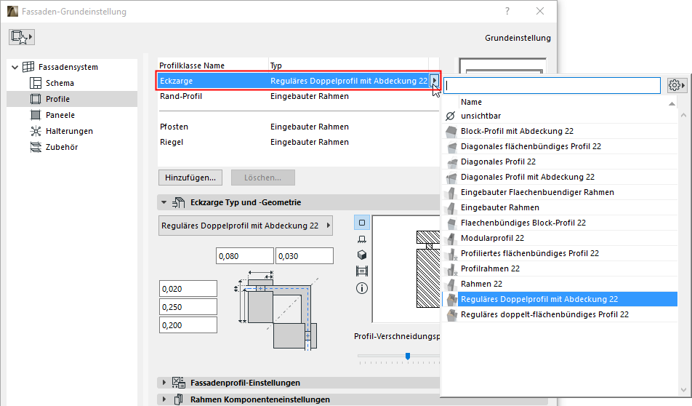692x406 pixels.
Task: Click the Paneele panel icon
Action: (x=36, y=115)
